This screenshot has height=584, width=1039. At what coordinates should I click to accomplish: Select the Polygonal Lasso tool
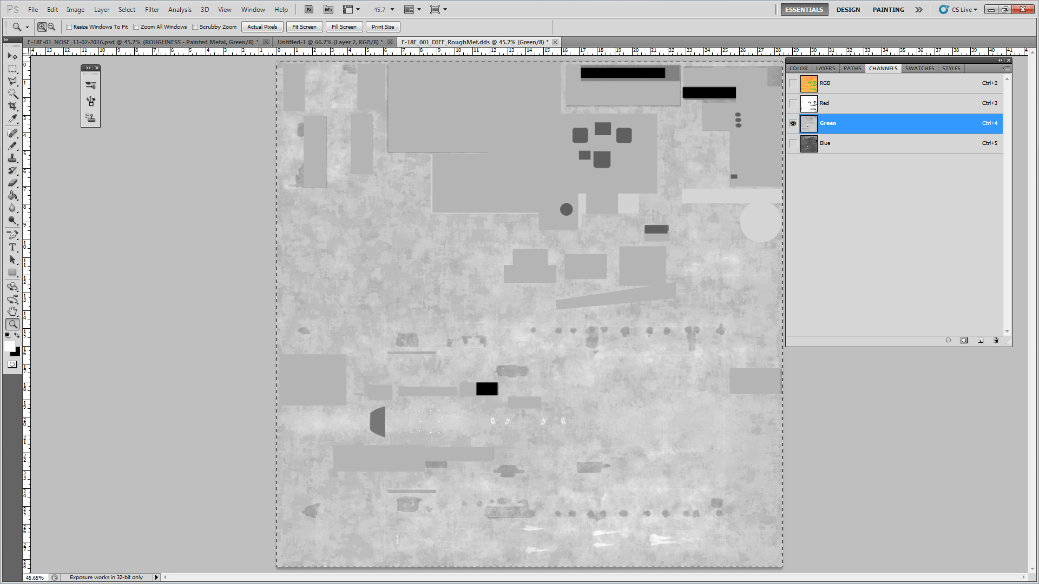click(x=12, y=81)
